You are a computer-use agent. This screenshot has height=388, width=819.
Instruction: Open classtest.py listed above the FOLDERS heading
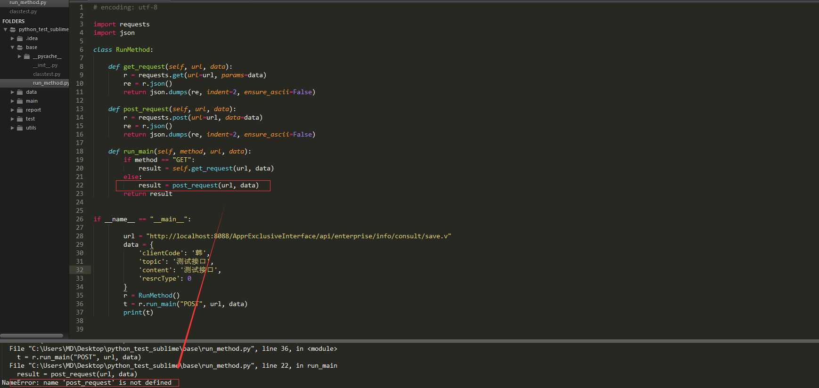point(23,11)
